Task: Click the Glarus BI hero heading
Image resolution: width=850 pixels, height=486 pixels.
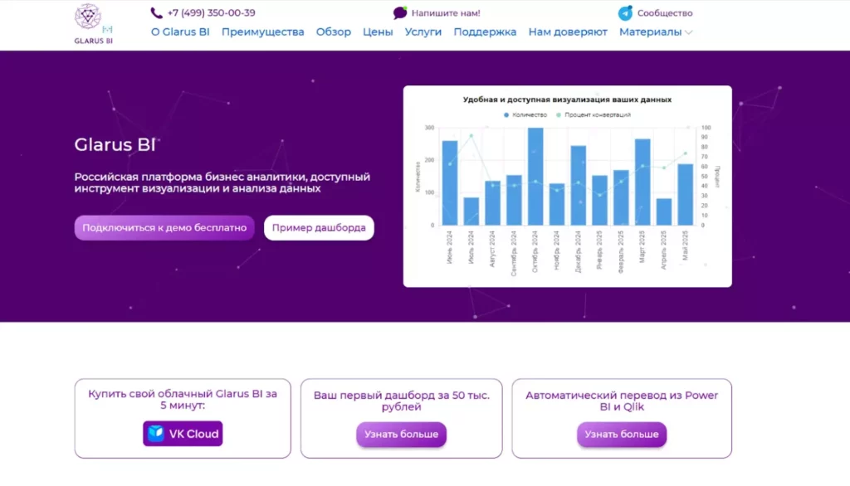Action: click(115, 144)
